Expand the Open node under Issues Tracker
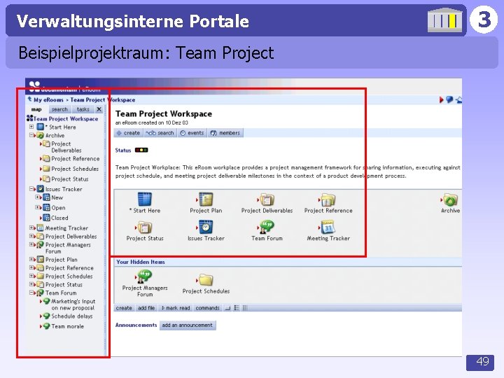This screenshot has height=378, width=504. (38, 207)
